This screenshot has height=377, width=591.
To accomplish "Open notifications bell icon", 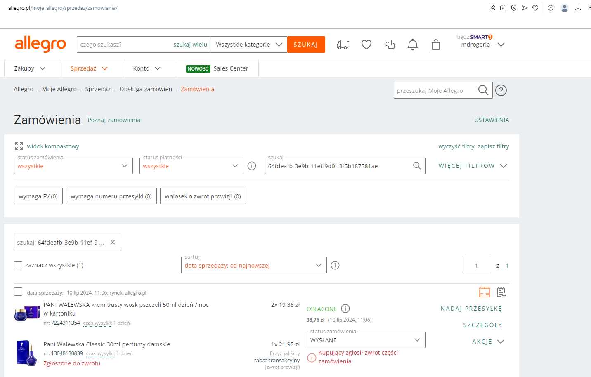I will coord(413,45).
